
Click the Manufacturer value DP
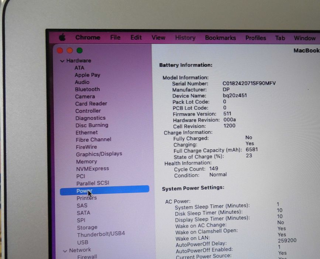(226, 90)
